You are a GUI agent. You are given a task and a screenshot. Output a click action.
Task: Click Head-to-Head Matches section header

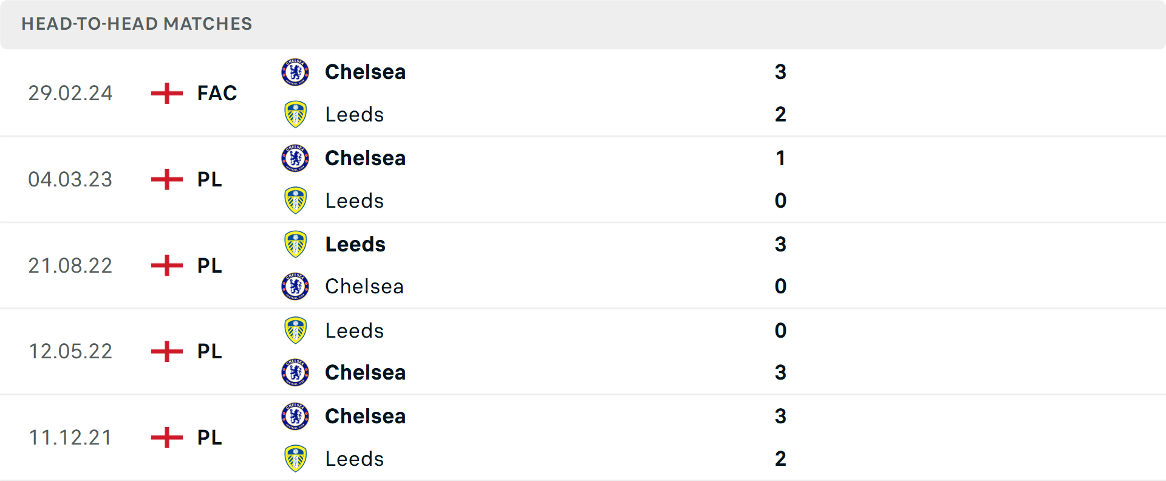[137, 24]
